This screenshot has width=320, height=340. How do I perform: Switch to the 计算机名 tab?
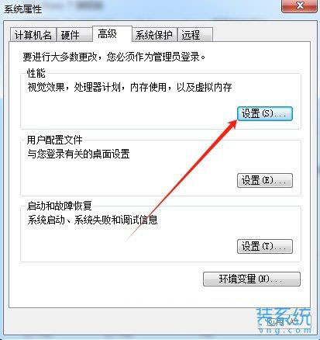pyautogui.click(x=33, y=35)
